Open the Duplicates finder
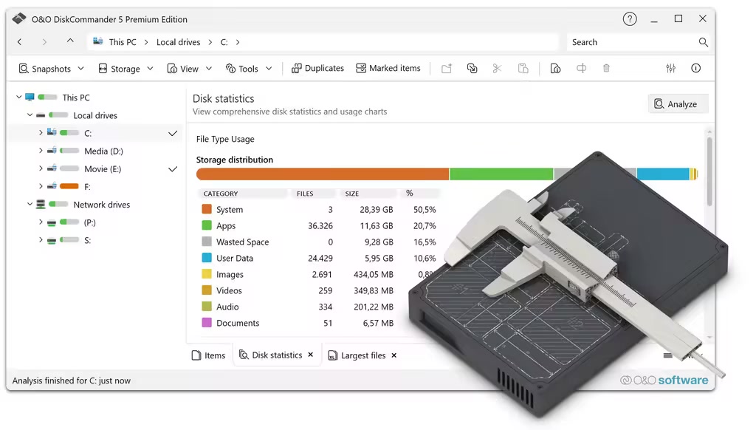 (317, 68)
